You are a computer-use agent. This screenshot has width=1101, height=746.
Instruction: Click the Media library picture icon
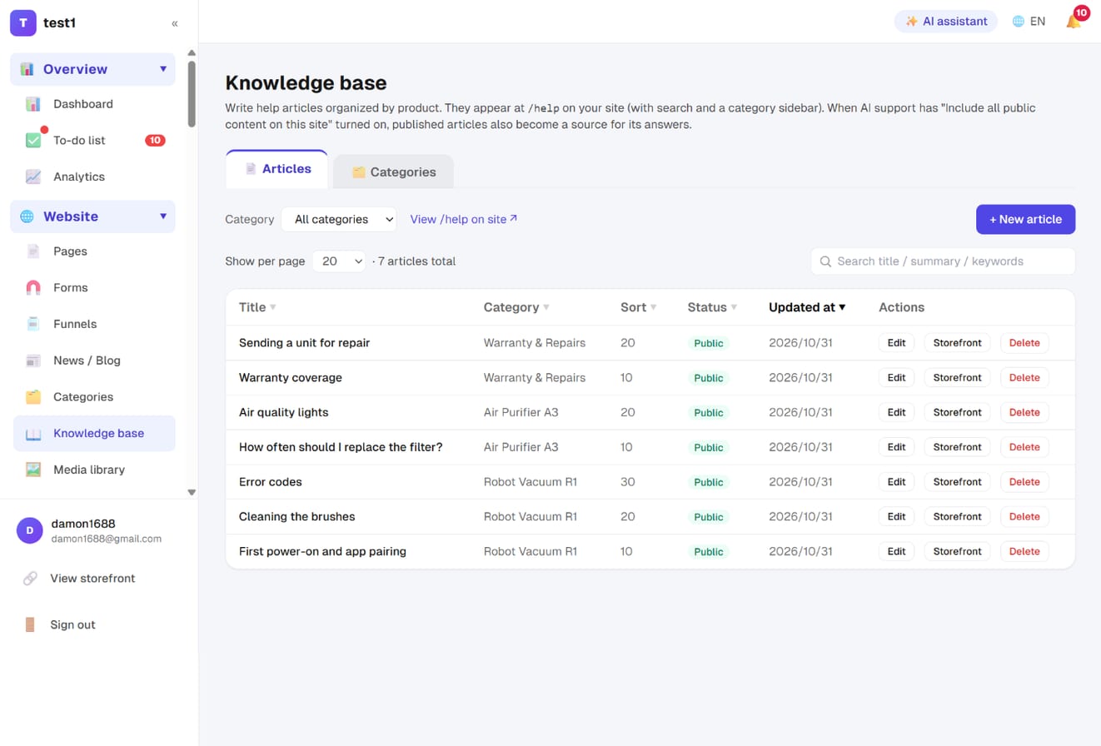coord(33,470)
